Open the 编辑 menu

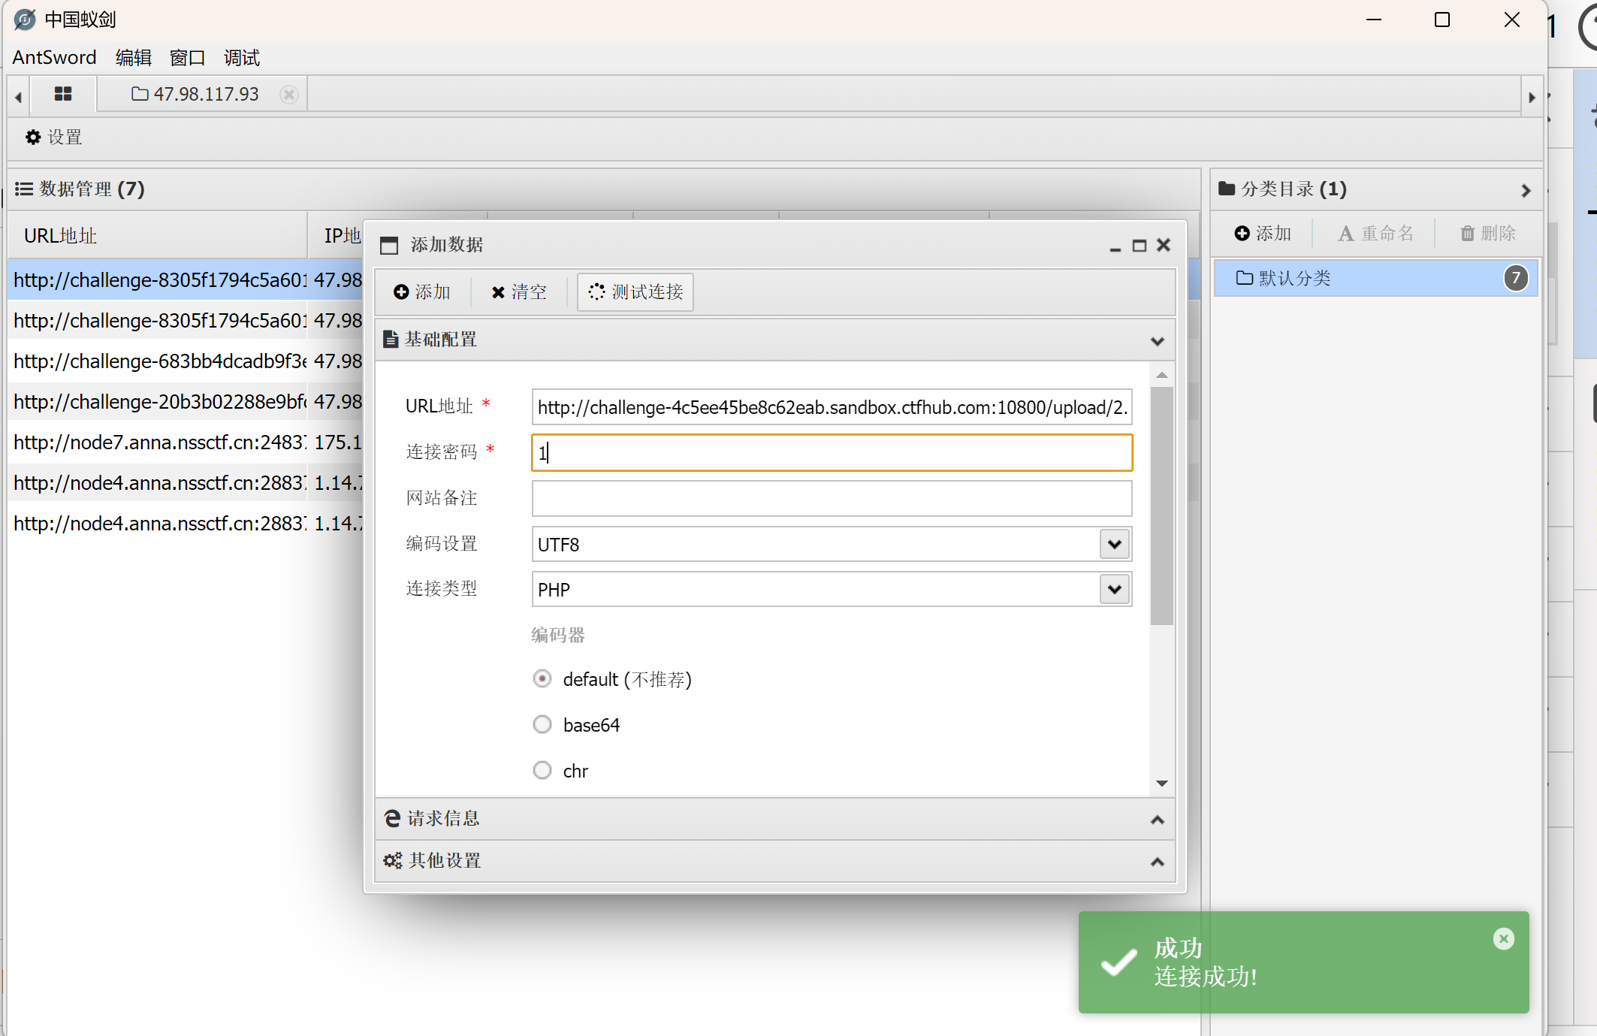point(134,58)
